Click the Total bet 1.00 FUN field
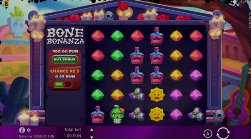This screenshot has width=251, height=139. click(72, 133)
